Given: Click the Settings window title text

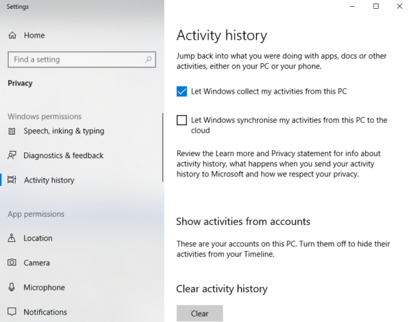Looking at the screenshot, I should [x=18, y=7].
